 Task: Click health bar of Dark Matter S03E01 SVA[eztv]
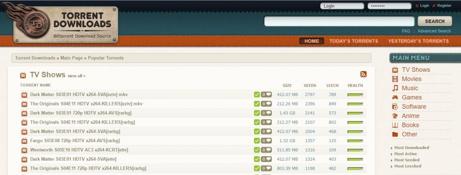[x=355, y=95]
